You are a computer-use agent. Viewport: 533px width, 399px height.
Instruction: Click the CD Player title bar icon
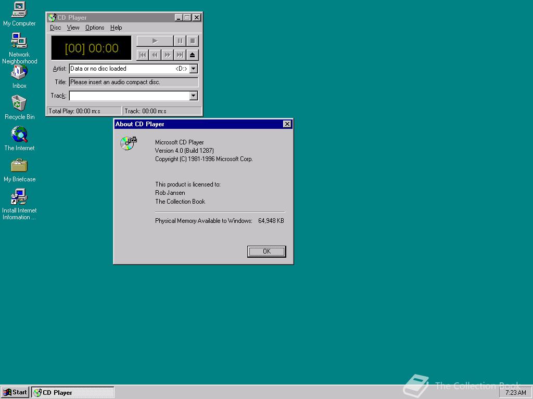[x=52, y=18]
